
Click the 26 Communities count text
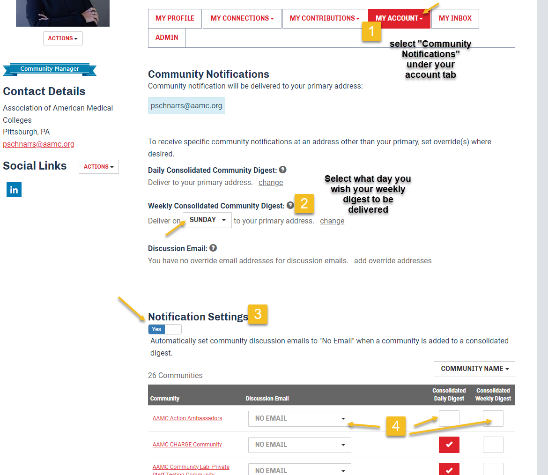click(175, 375)
